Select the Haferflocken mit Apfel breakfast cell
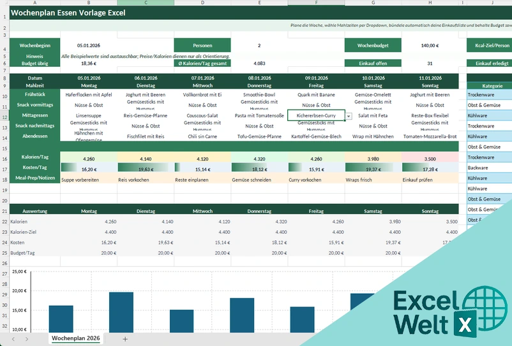The width and height of the screenshot is (512, 346). tap(89, 94)
